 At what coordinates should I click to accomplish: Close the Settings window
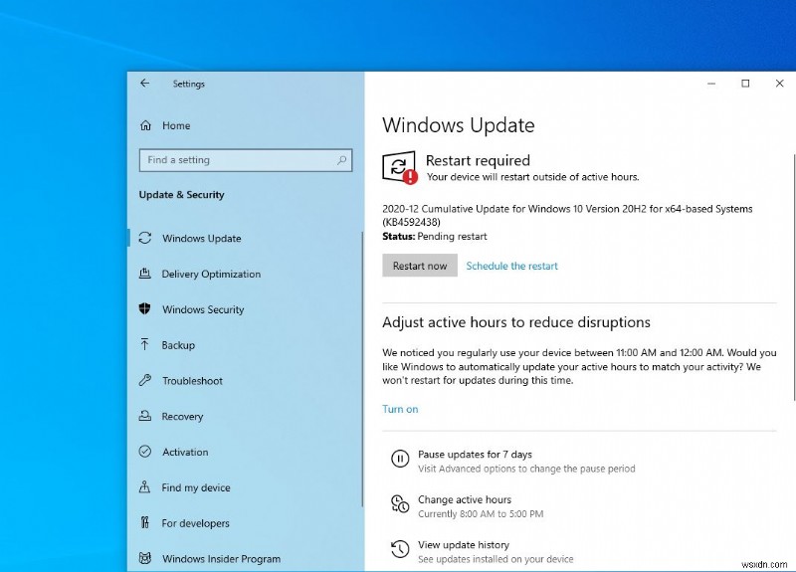779,84
